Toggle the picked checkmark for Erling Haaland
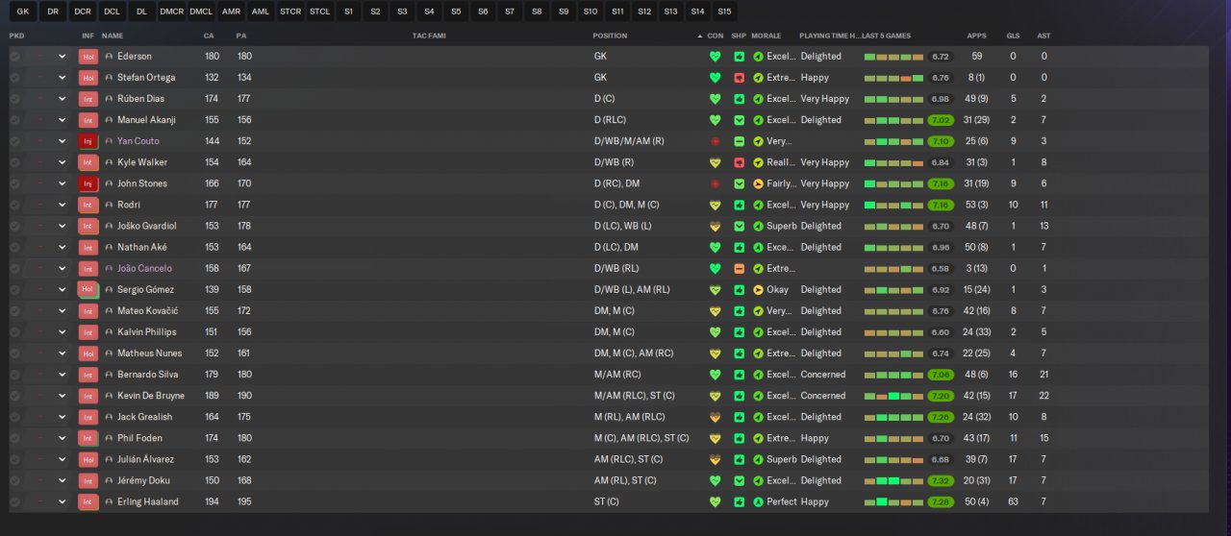 pos(14,501)
